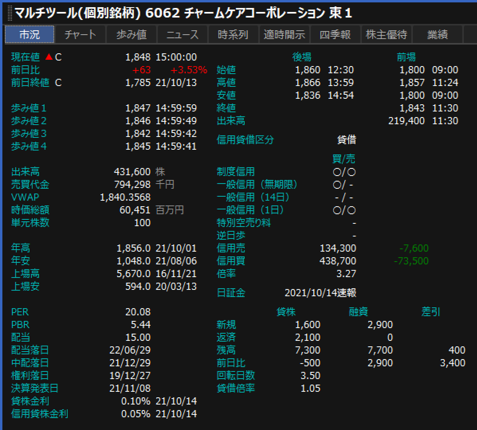
Task: Click 決算発表日 date 21/11/08
Action: pos(130,388)
